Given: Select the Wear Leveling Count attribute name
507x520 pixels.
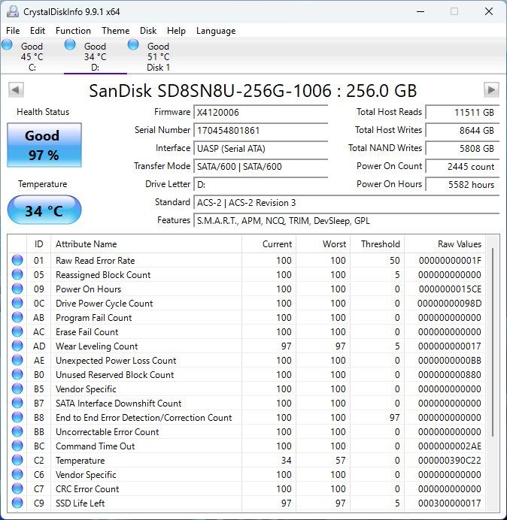Looking at the screenshot, I should click(96, 346).
